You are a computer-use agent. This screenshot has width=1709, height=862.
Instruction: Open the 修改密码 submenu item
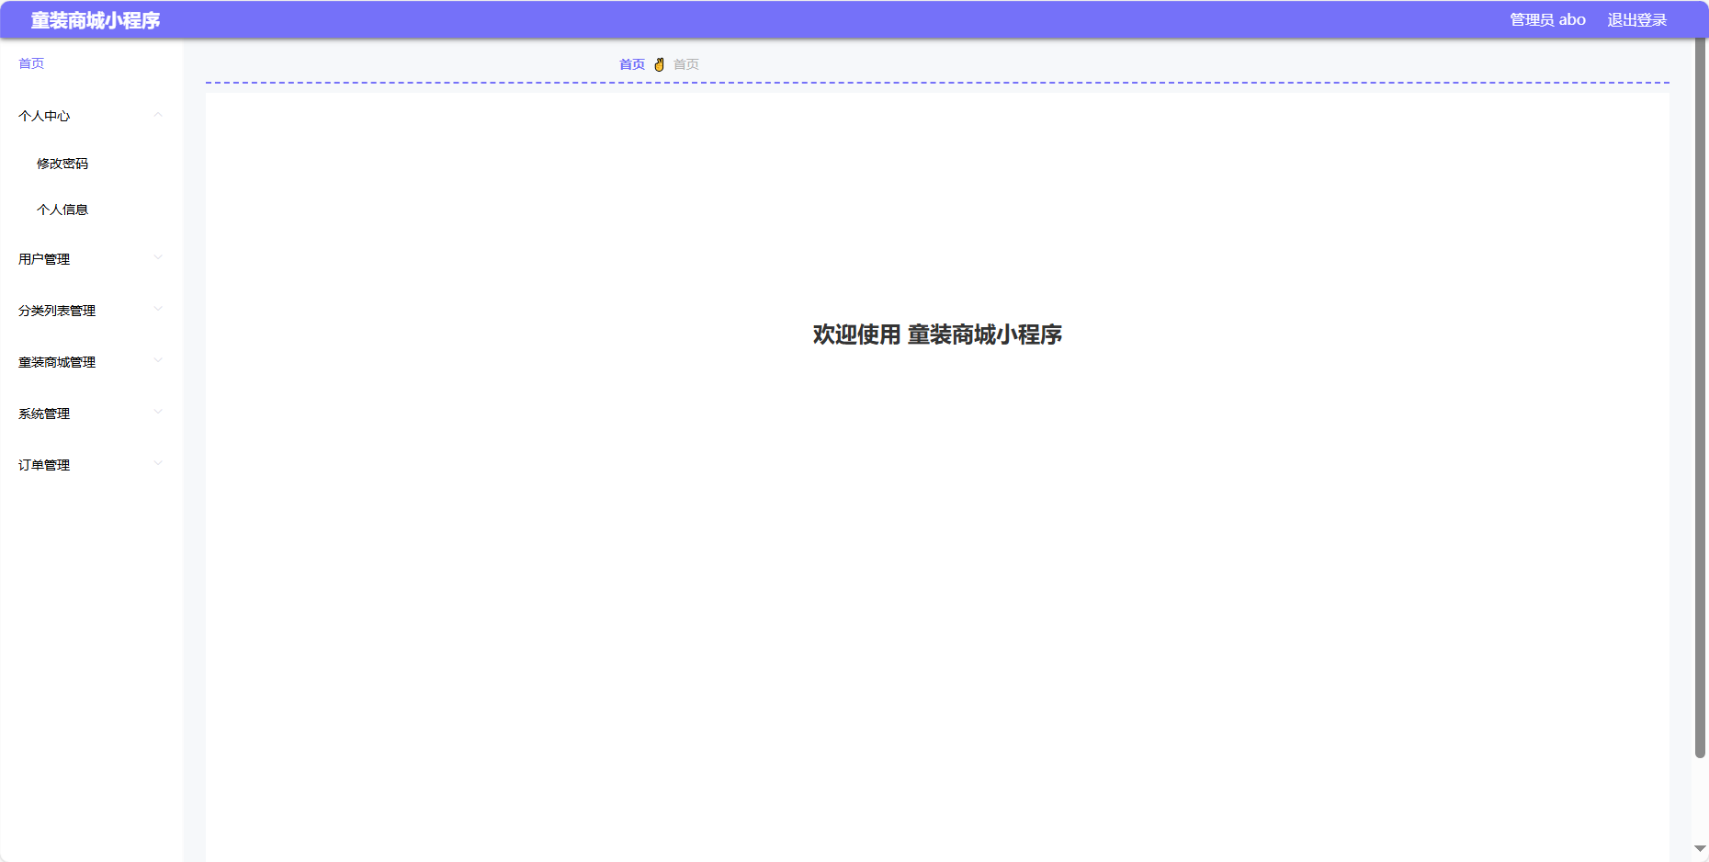coord(62,164)
